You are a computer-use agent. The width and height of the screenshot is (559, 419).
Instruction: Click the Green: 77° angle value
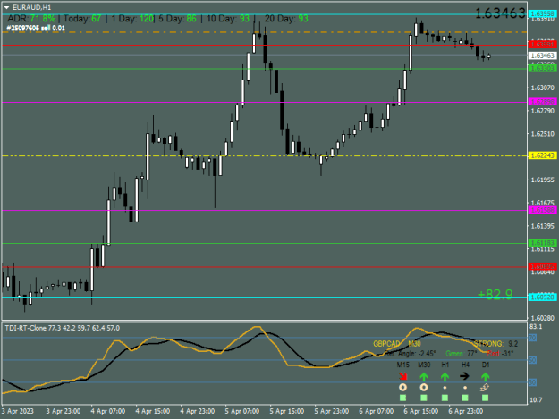click(x=462, y=354)
